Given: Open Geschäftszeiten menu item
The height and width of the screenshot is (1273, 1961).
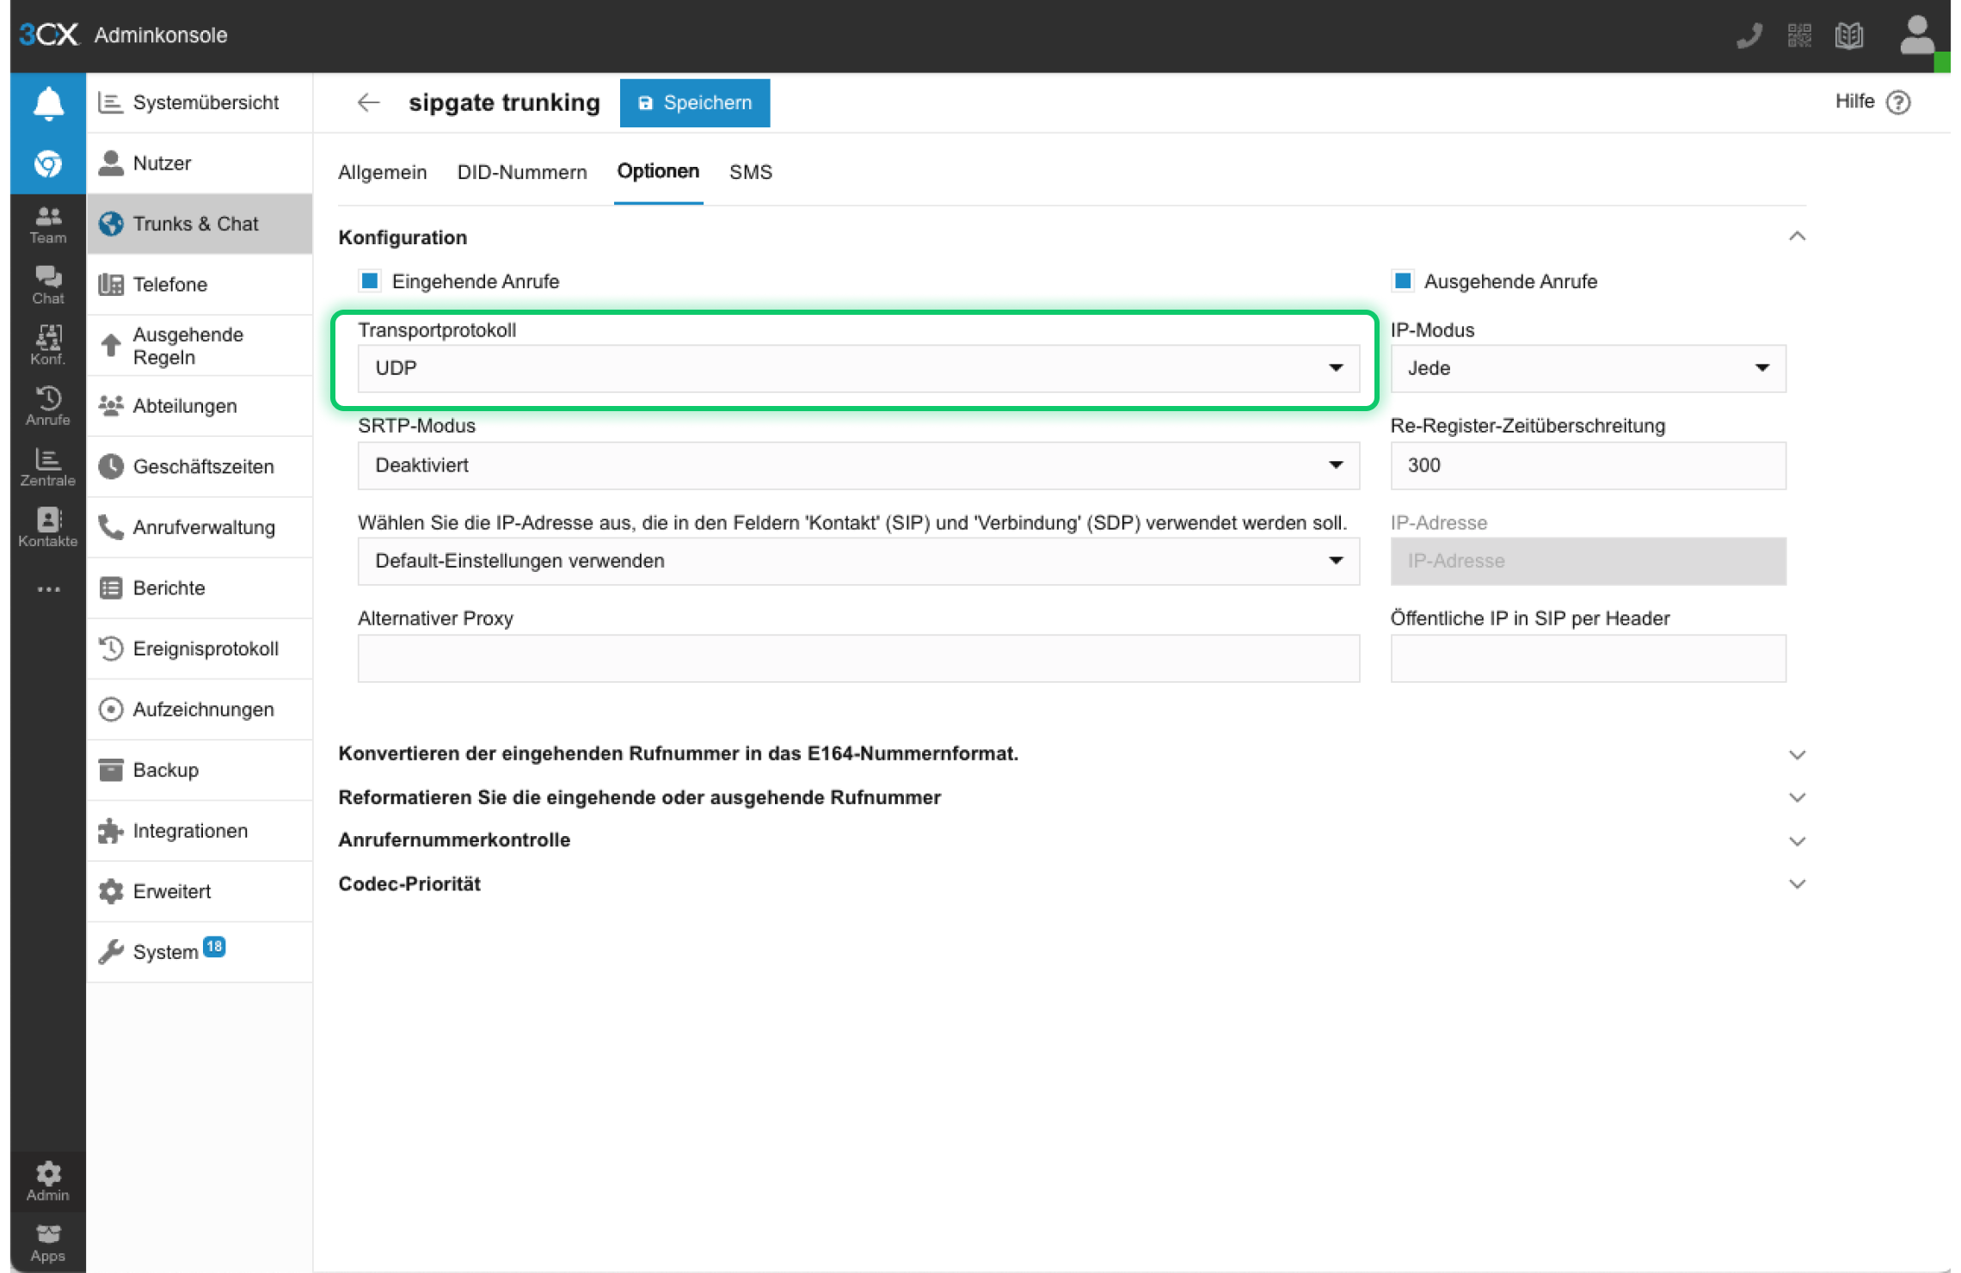Looking at the screenshot, I should pos(200,467).
